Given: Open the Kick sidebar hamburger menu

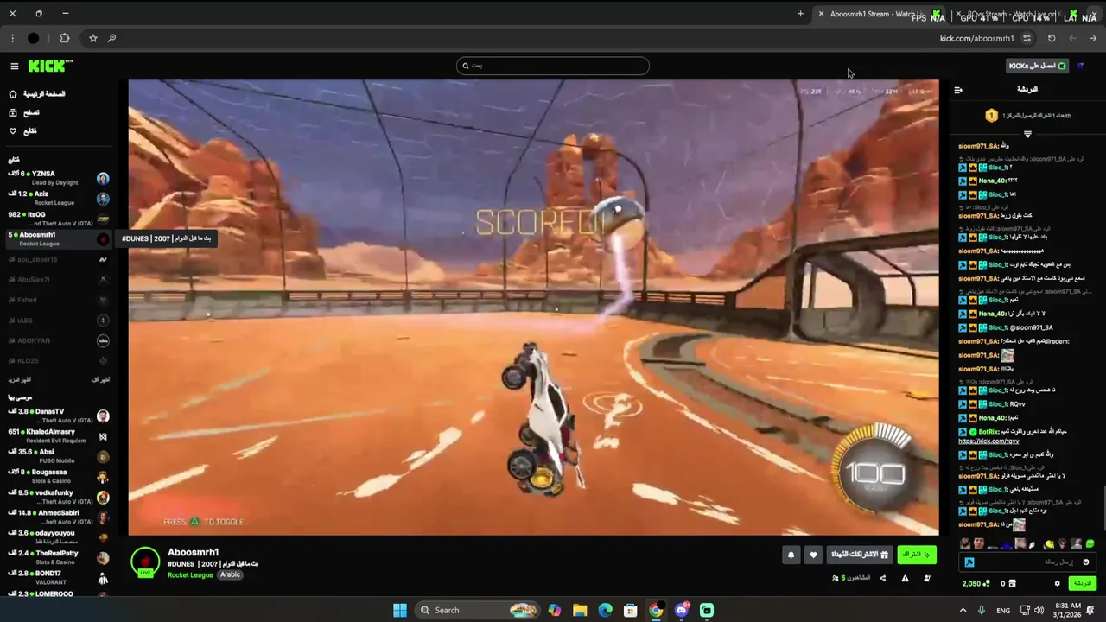Looking at the screenshot, I should [14, 67].
